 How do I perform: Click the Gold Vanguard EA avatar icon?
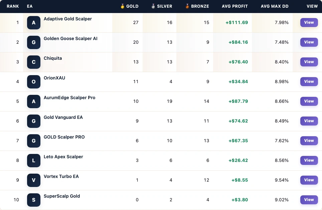tap(34, 121)
